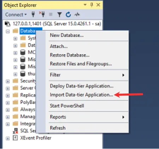Open the Connect dropdown in Object Explorer
159x149 pixels.
click(16, 15)
